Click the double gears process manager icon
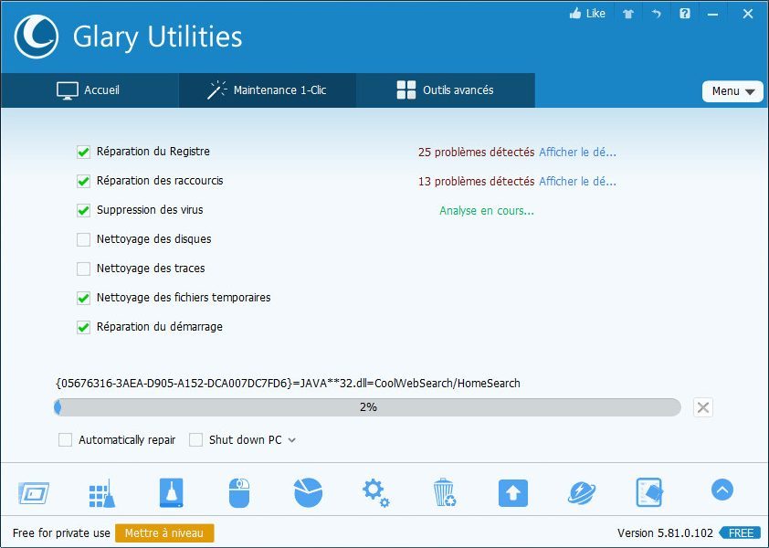This screenshot has width=769, height=548. click(x=375, y=493)
